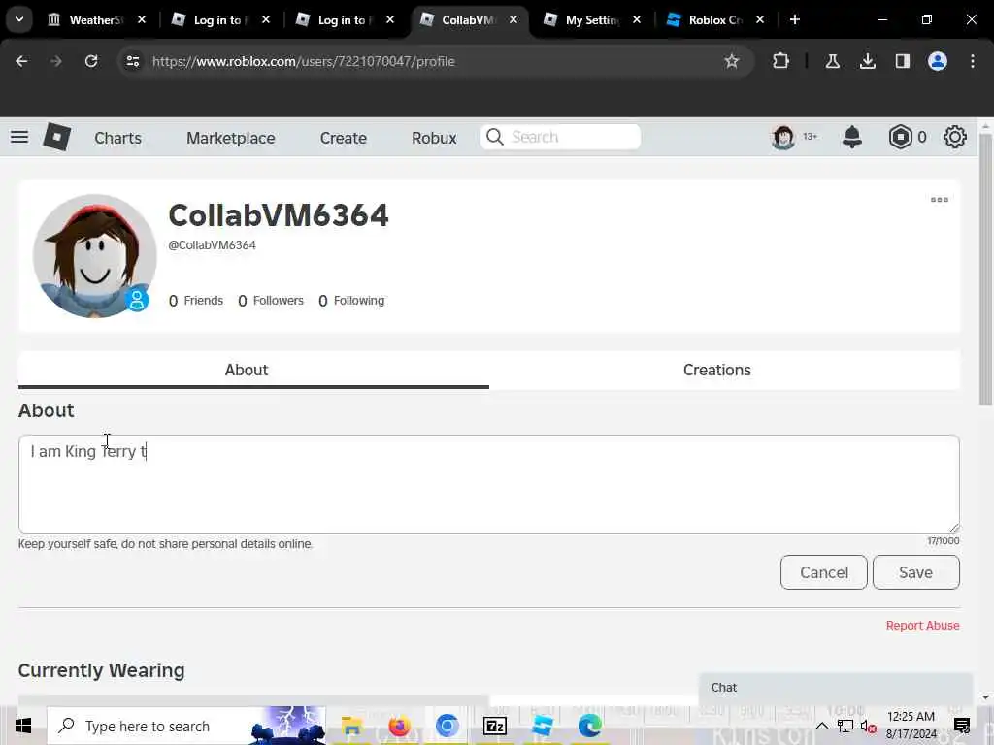Viewport: 994px width, 745px height.
Task: Click the avatar editor badge on profile picture
Action: click(136, 300)
